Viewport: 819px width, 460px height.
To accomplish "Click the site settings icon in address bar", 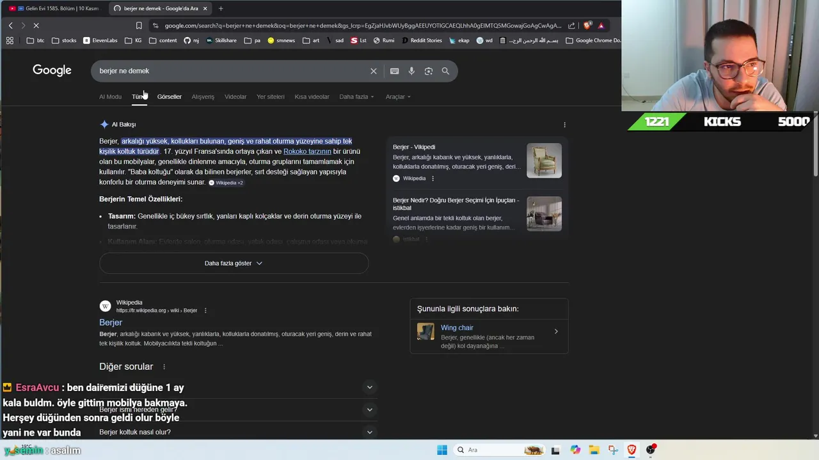I will tap(155, 26).
